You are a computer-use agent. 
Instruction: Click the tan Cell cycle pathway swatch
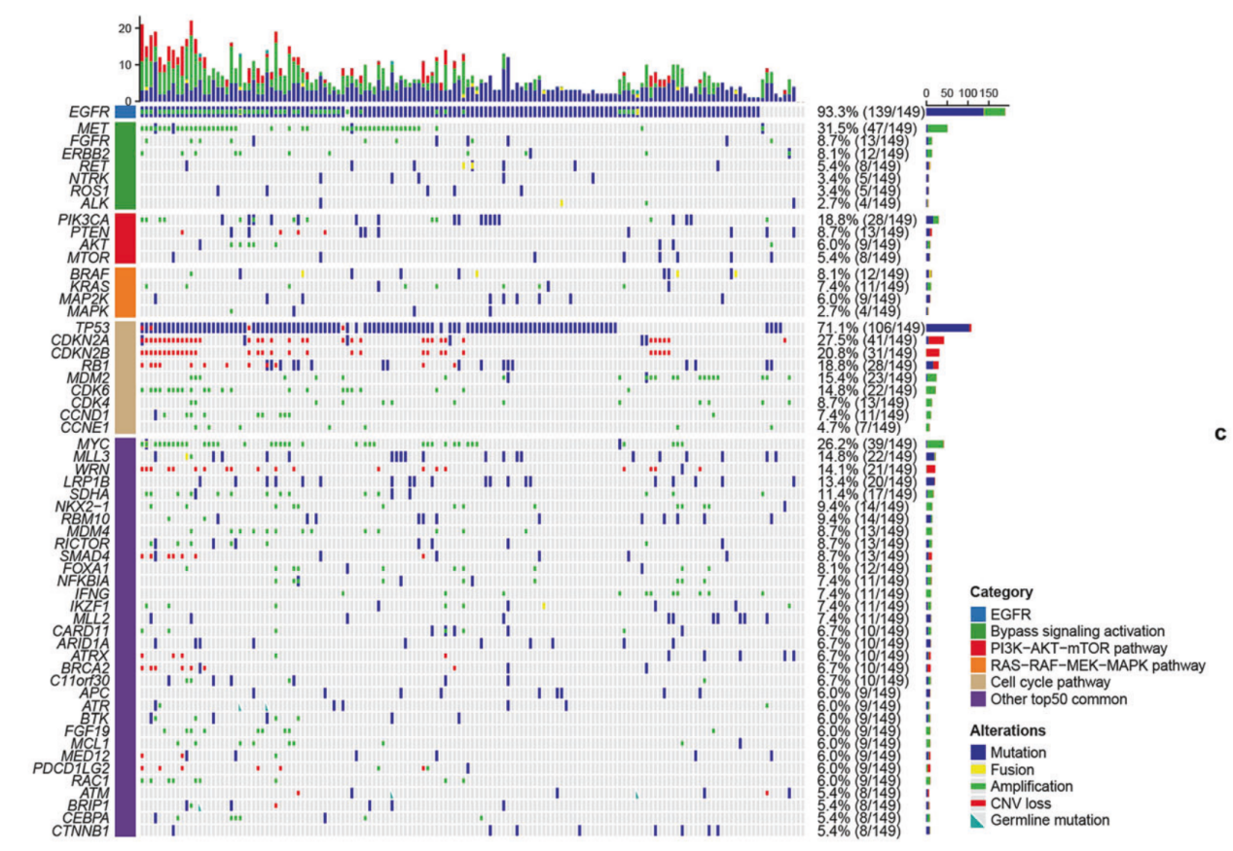[x=978, y=682]
